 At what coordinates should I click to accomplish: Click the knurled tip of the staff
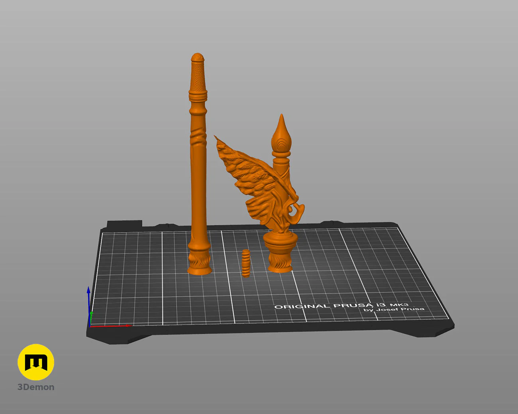pos(198,74)
